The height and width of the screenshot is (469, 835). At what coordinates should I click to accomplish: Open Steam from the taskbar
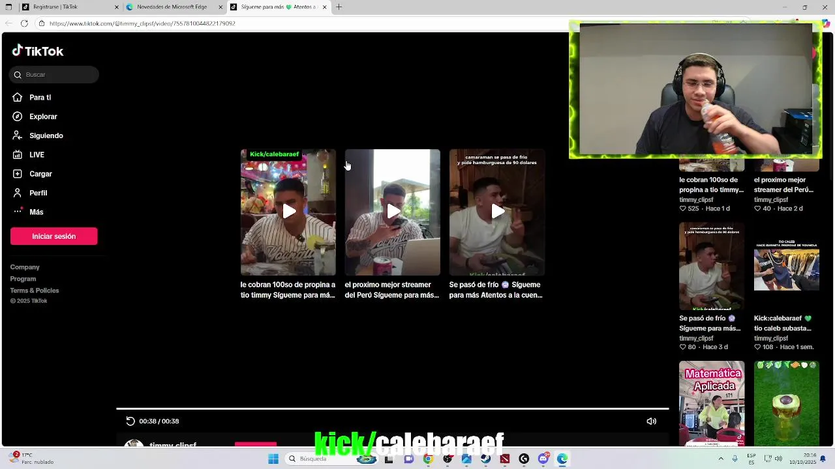pos(485,459)
